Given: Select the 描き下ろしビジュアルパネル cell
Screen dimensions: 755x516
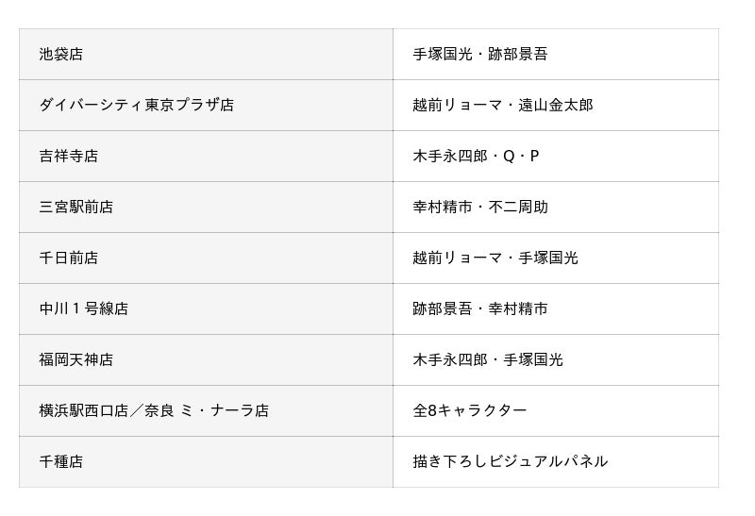Looking at the screenshot, I should point(510,462).
